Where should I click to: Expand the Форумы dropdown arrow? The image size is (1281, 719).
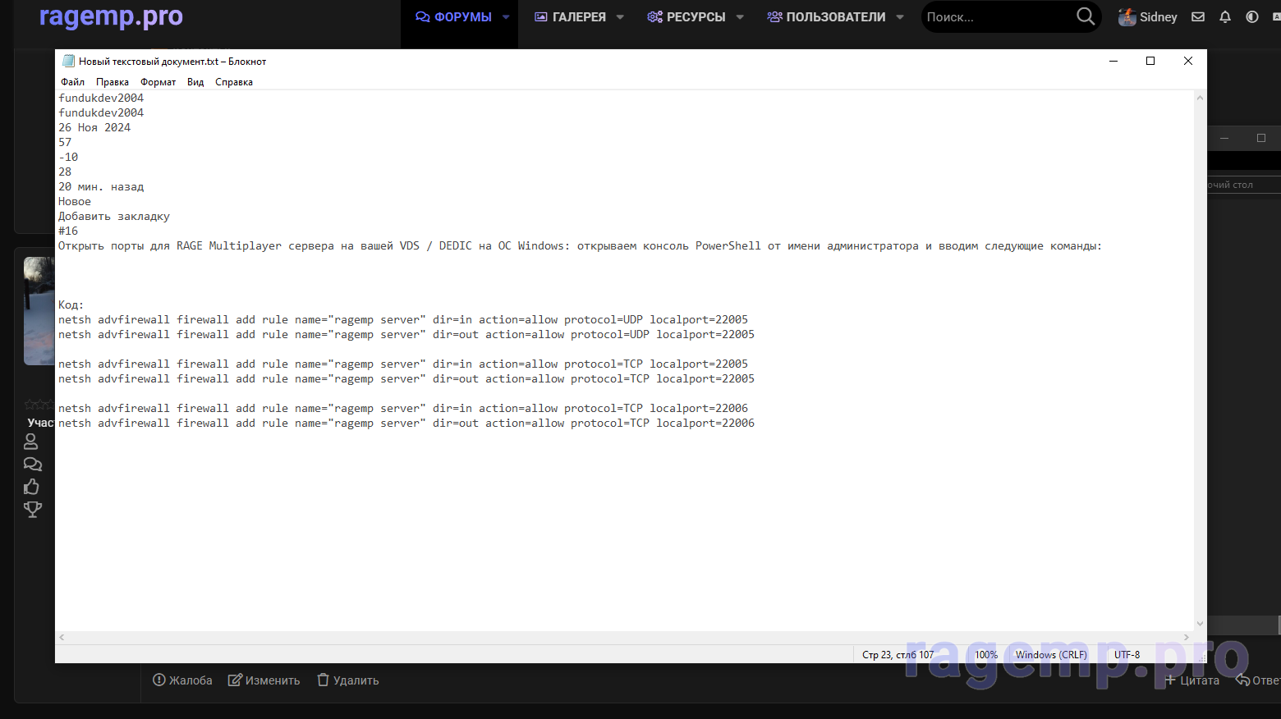pyautogui.click(x=506, y=16)
